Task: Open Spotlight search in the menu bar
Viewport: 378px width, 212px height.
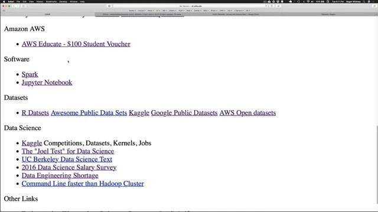Action: pyautogui.click(x=364, y=2)
